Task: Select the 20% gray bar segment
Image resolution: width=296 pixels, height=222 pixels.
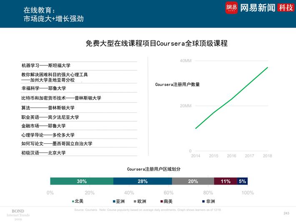Action: pos(193,181)
